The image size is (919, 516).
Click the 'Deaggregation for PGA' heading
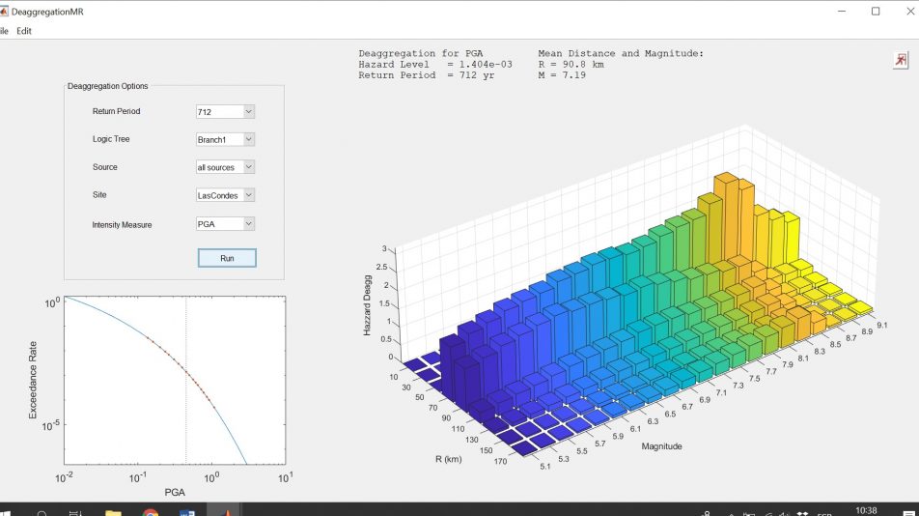[x=420, y=53]
